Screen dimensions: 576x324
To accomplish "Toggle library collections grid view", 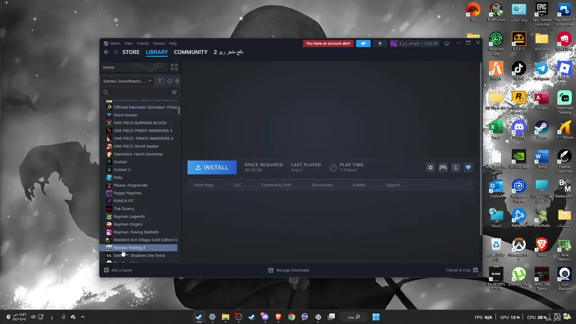I will pos(174,67).
